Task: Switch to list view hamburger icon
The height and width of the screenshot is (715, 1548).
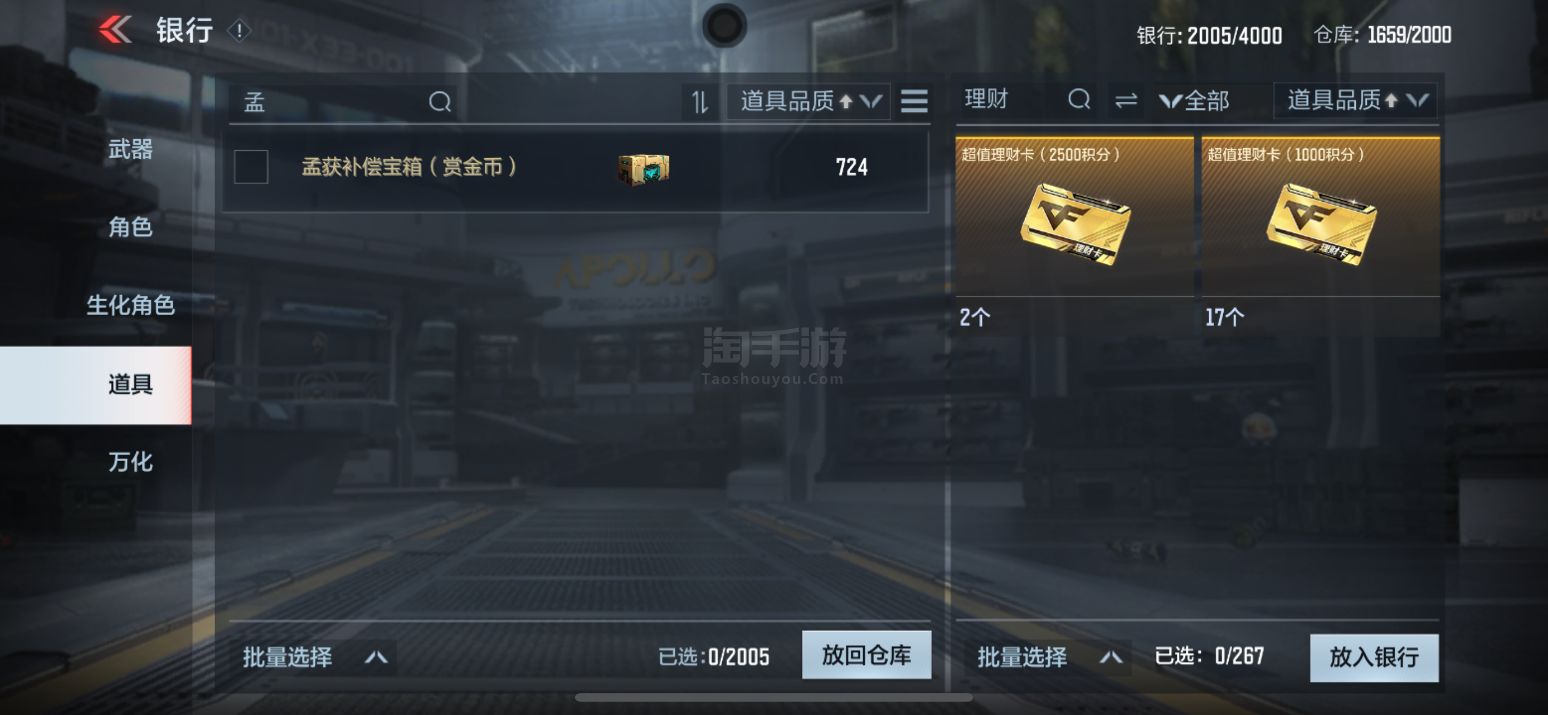Action: point(914,101)
